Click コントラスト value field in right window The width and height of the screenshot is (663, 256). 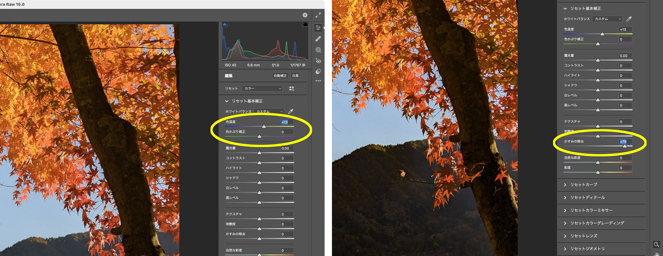(625, 66)
